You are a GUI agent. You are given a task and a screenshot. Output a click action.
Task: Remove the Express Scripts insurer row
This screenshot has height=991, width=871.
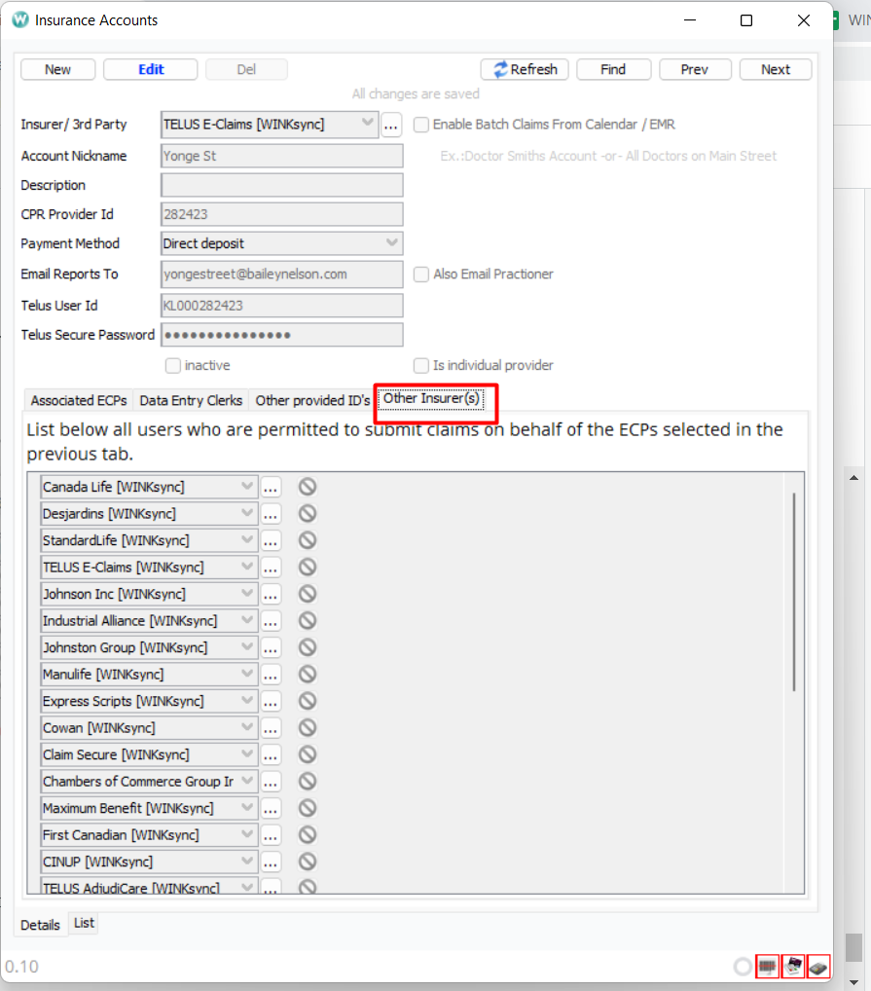[x=308, y=701]
